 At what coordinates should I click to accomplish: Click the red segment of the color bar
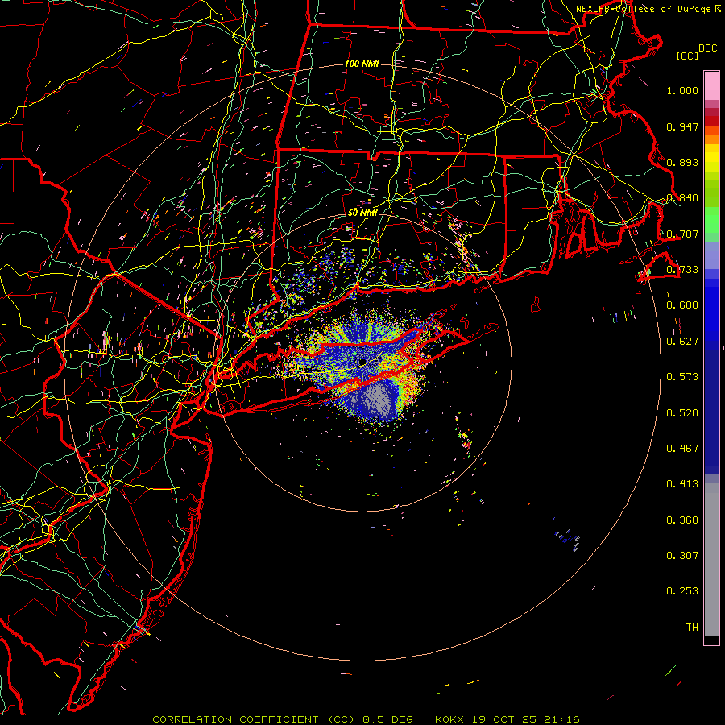[711, 121]
